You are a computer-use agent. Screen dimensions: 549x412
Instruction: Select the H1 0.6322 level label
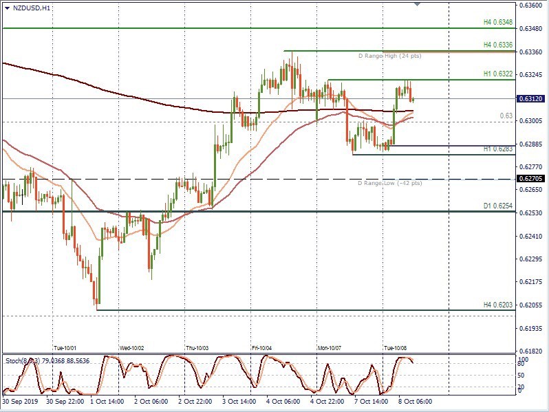click(498, 74)
